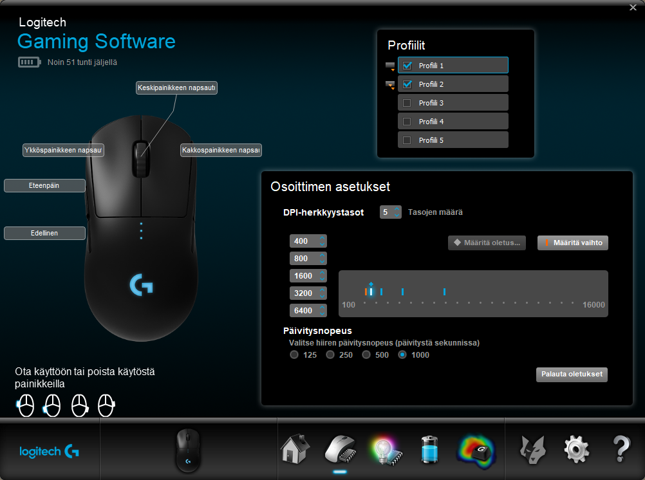This screenshot has height=480, width=645.
Task: Adjust the Tasojen määrä level count stepper
Action: tap(397, 212)
